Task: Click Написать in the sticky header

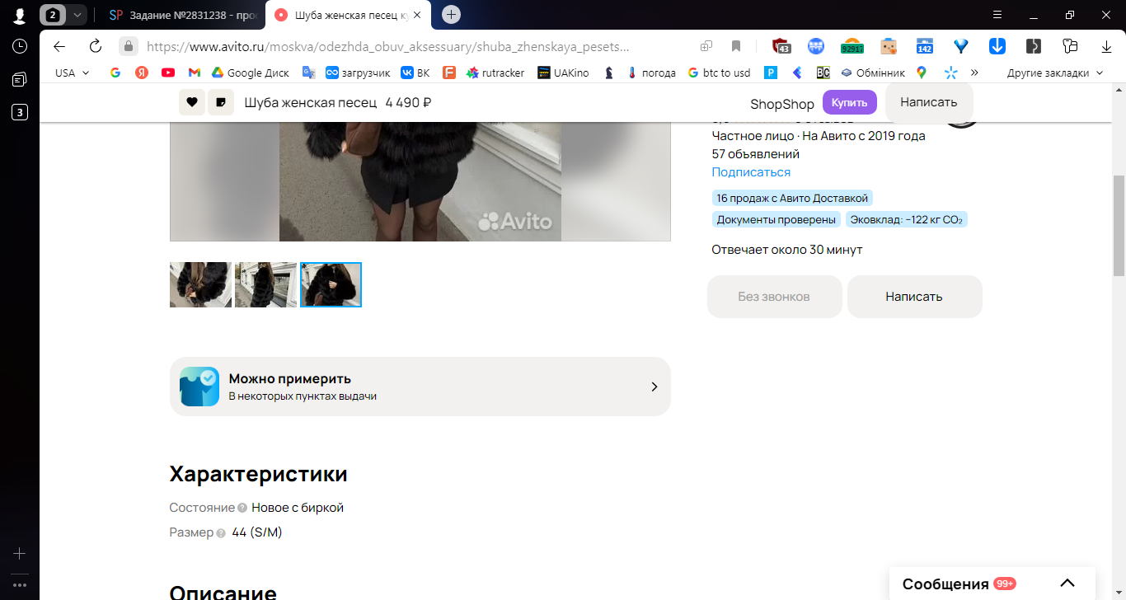Action: (x=929, y=102)
